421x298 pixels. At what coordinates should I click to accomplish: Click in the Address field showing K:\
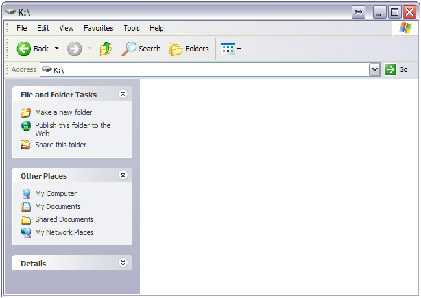(208, 69)
